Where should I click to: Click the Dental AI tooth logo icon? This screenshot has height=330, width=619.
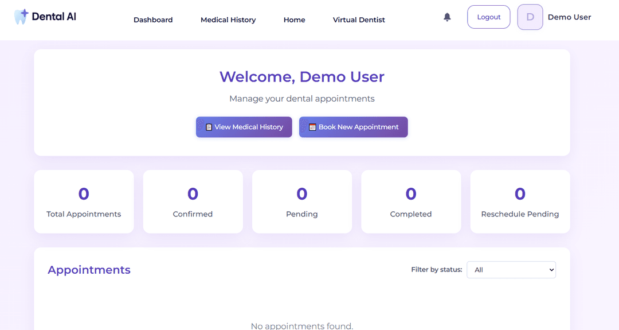[21, 17]
